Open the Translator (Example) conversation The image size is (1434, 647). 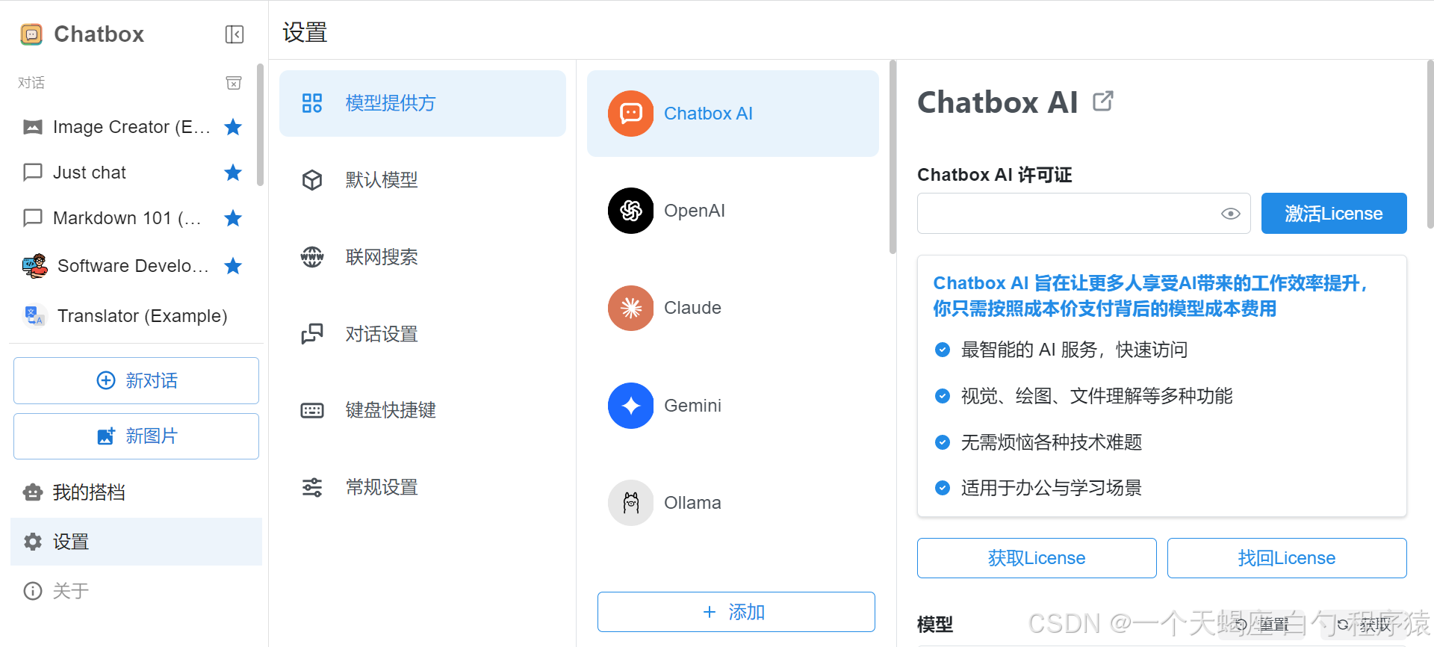click(x=136, y=316)
